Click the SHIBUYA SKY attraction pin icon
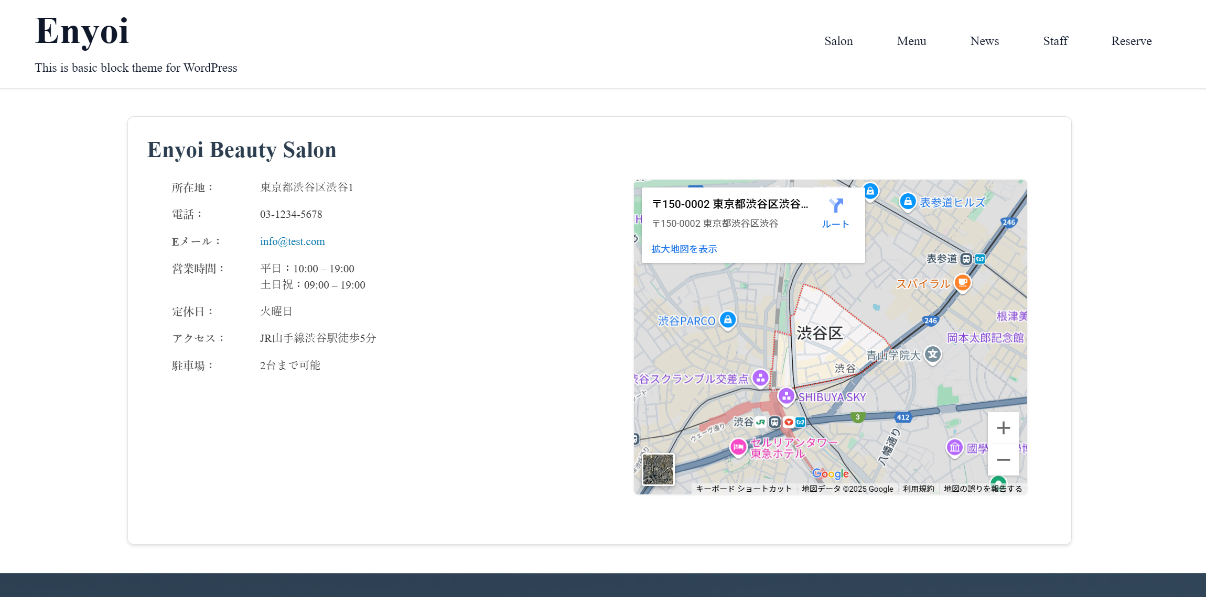 click(786, 396)
